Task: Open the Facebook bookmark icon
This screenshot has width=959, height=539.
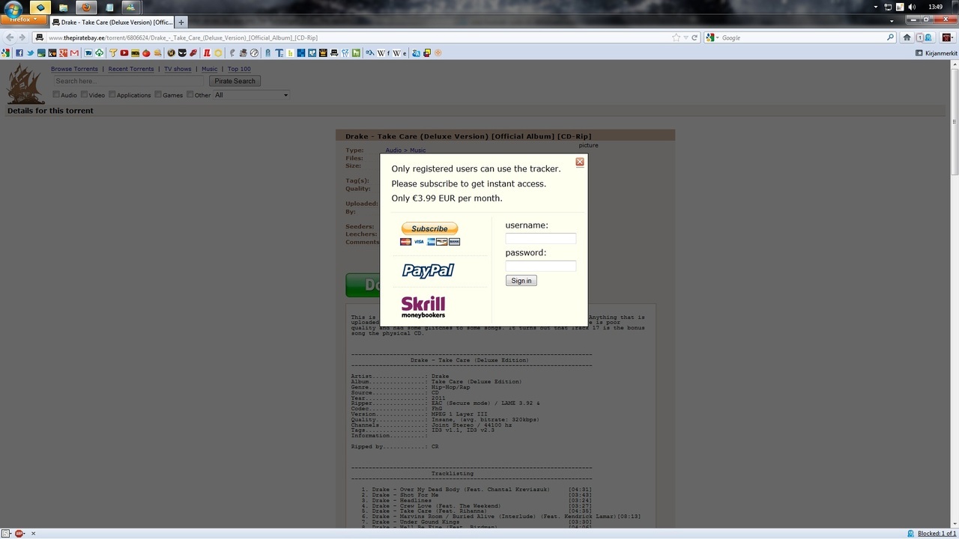Action: pos(19,53)
